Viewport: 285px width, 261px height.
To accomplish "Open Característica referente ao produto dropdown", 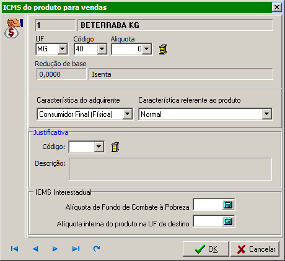I will (x=267, y=114).
